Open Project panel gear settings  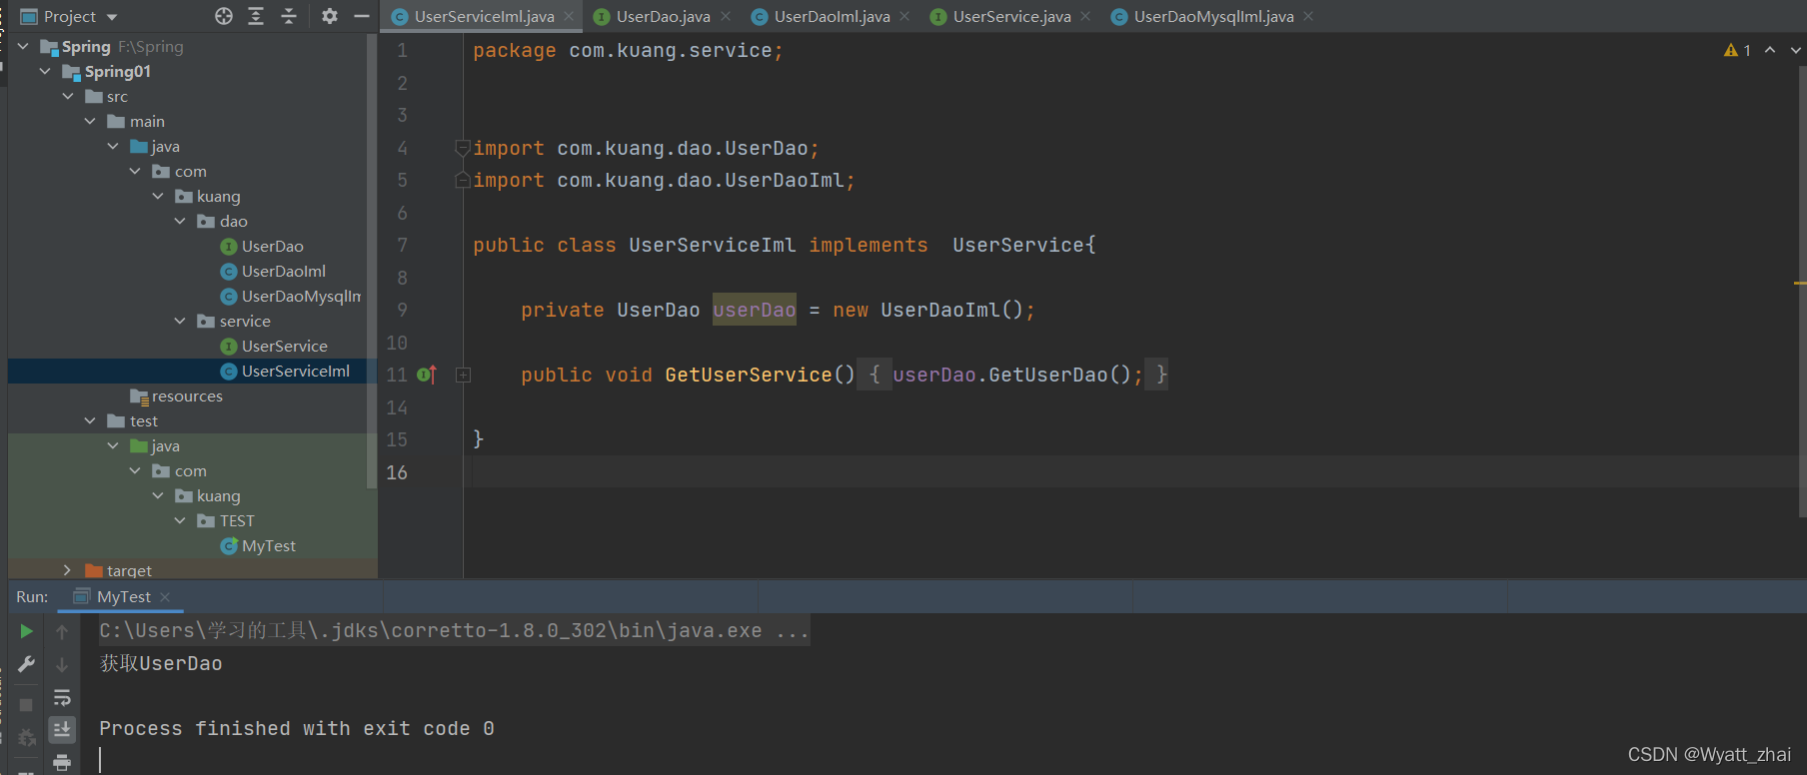(x=330, y=16)
